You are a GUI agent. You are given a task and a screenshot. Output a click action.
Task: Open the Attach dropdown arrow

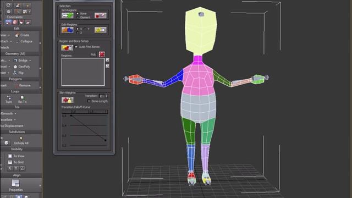(x=10, y=42)
